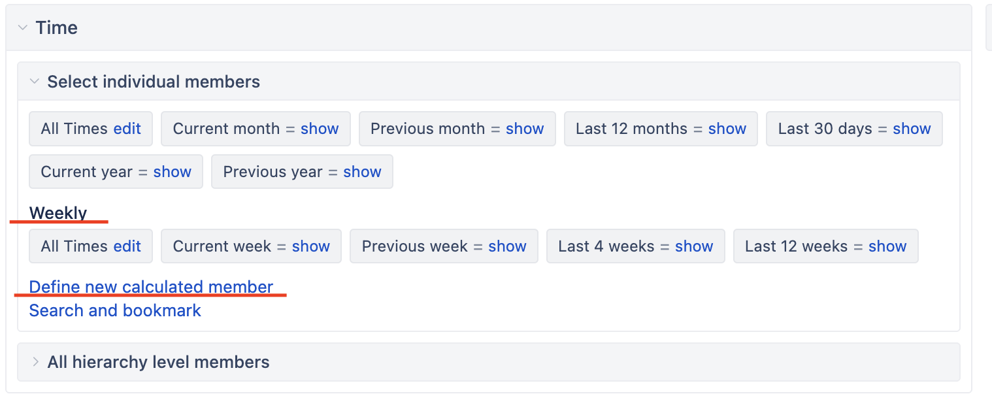This screenshot has width=992, height=396.
Task: Show Last 12 months member
Action: tap(727, 129)
